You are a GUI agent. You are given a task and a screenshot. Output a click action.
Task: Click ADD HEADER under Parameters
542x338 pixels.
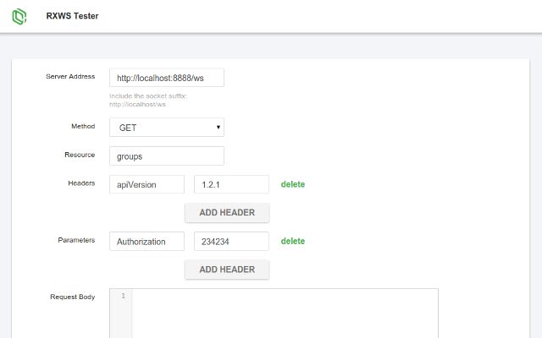tap(227, 270)
